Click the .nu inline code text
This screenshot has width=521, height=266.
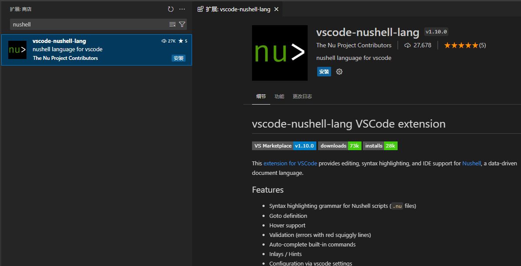[x=397, y=206]
